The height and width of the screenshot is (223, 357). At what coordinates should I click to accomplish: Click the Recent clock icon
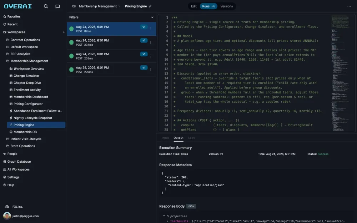[x=5, y=24]
